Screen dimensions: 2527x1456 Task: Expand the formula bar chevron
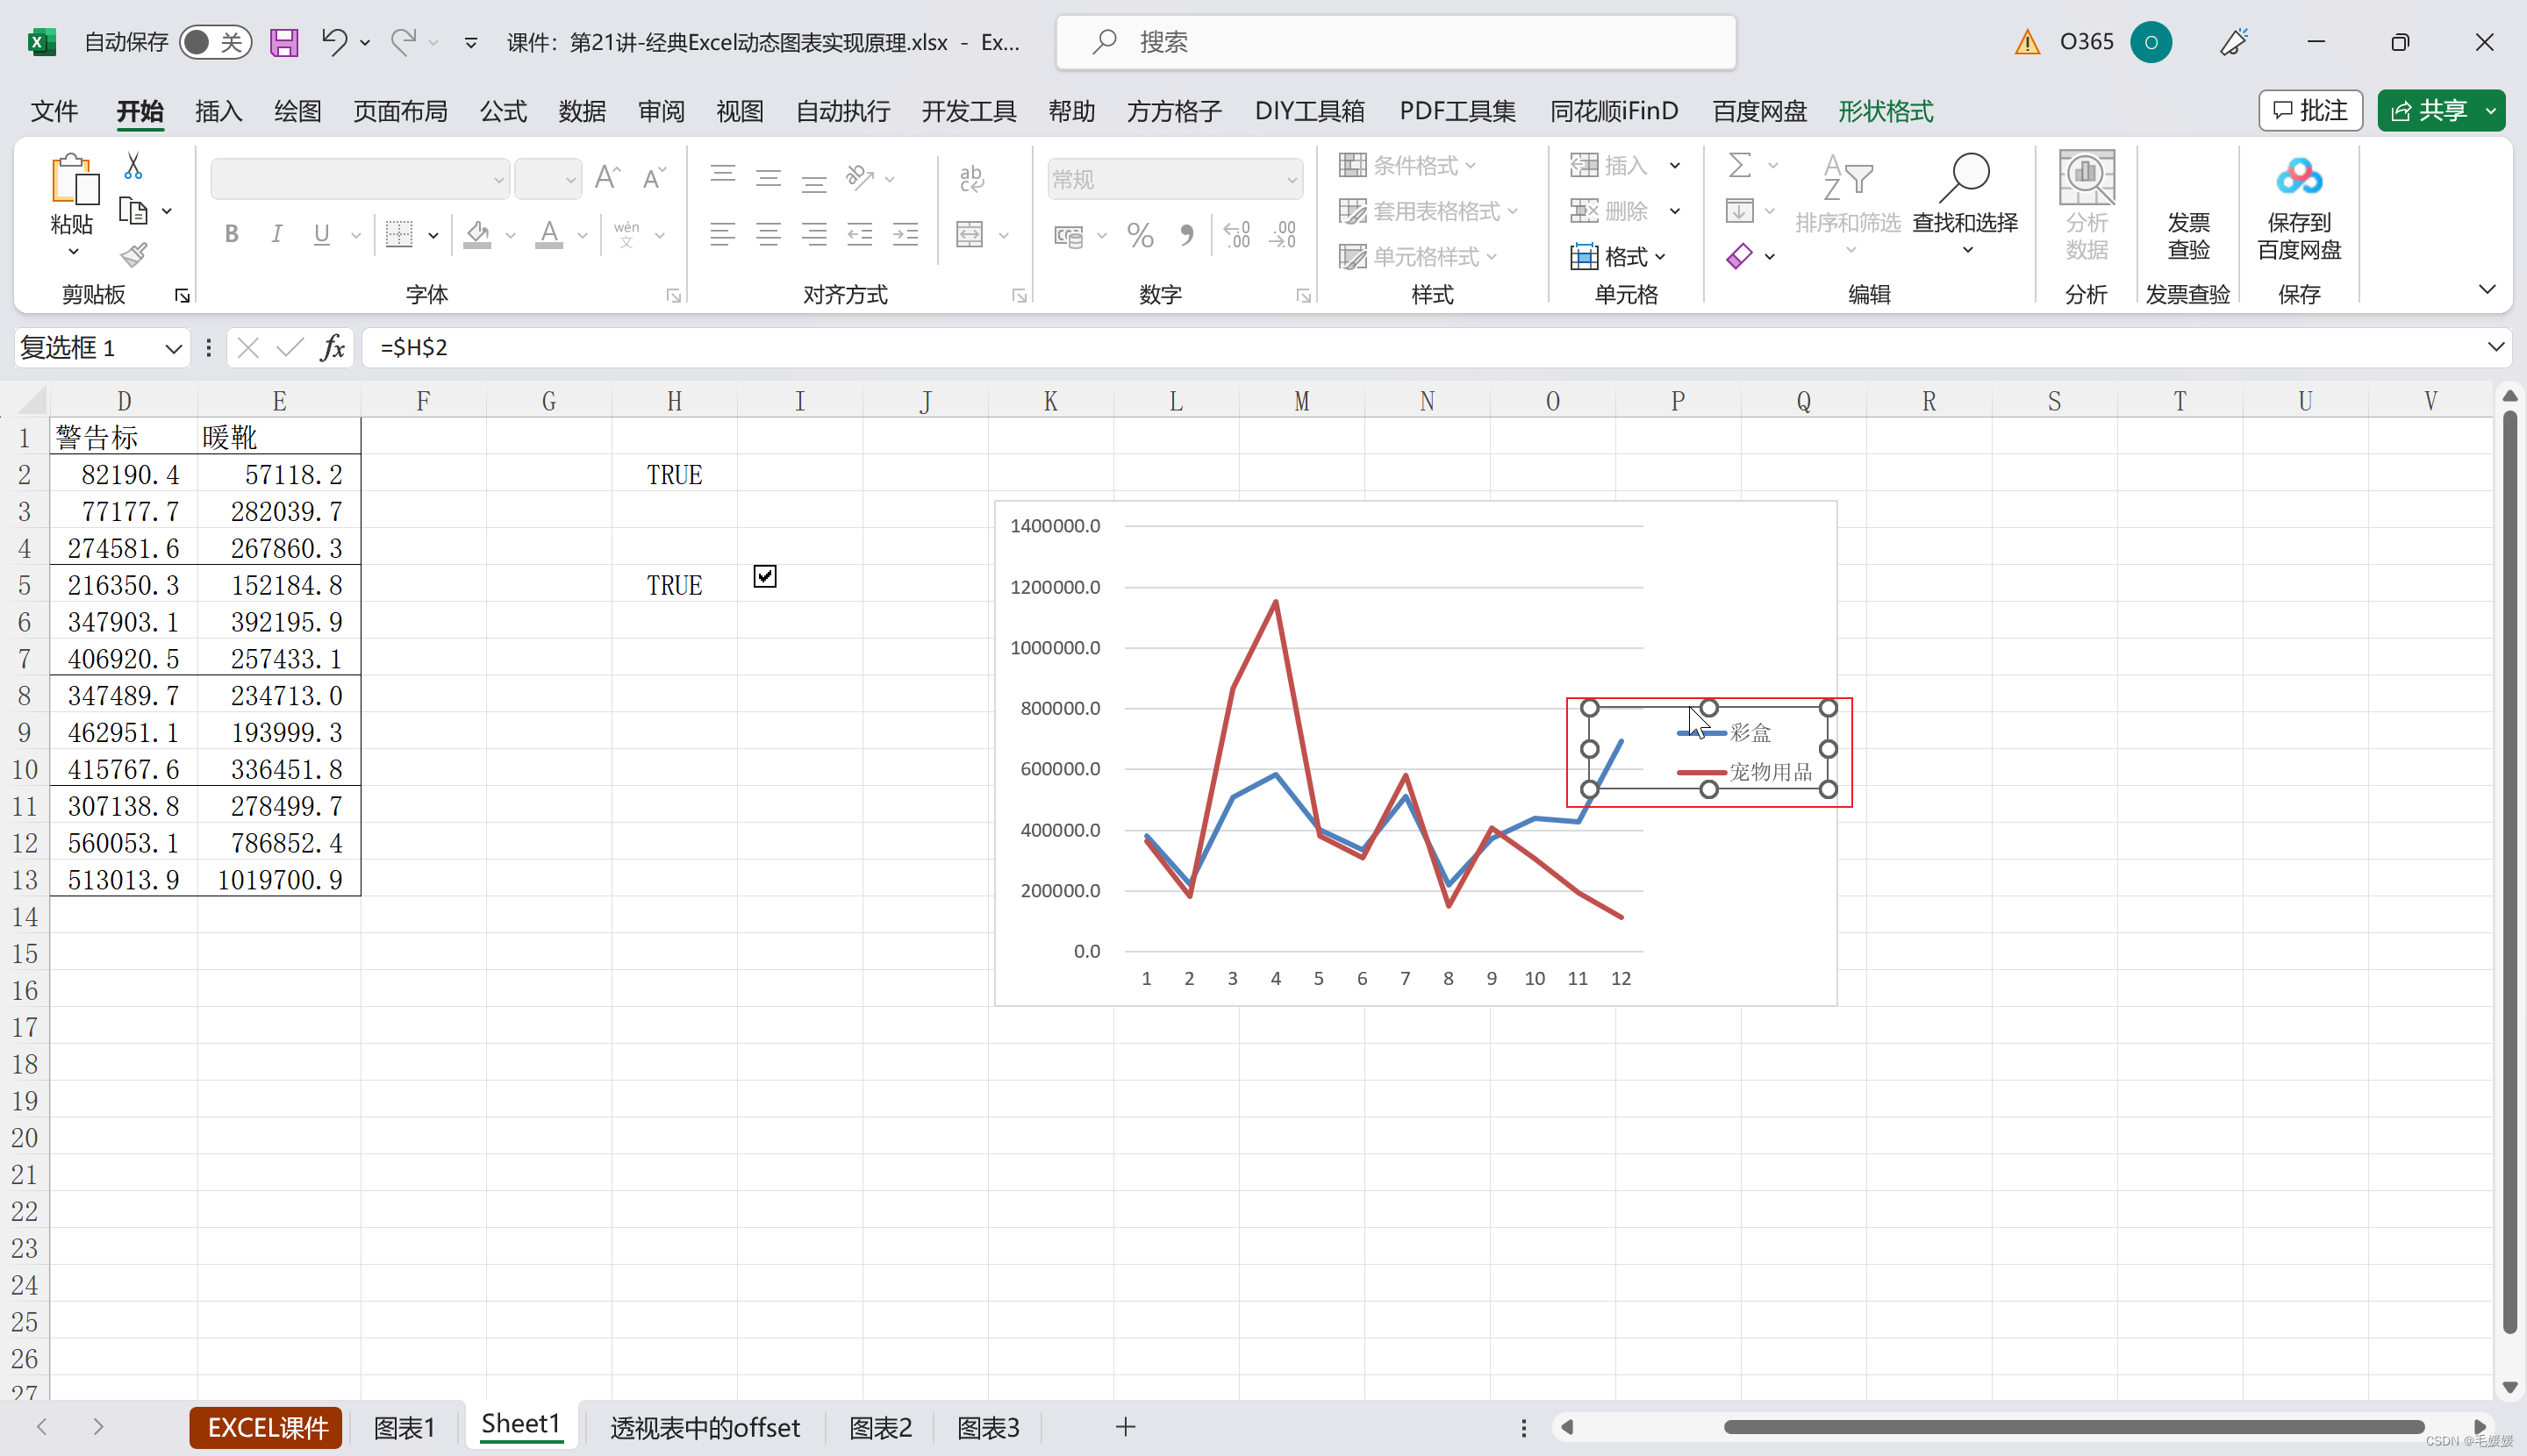point(2495,347)
